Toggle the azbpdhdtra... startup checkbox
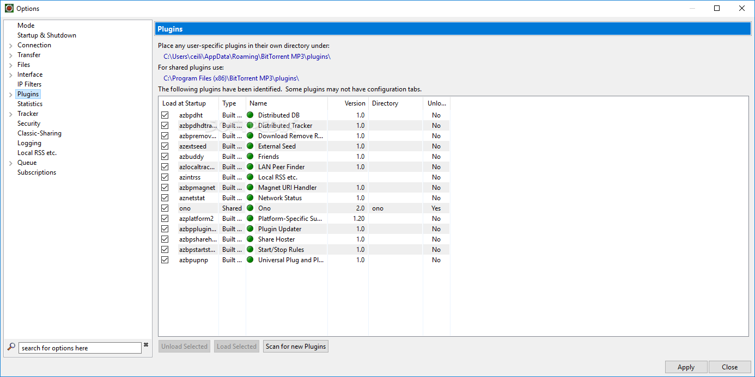This screenshot has height=377, width=755. coord(165,126)
